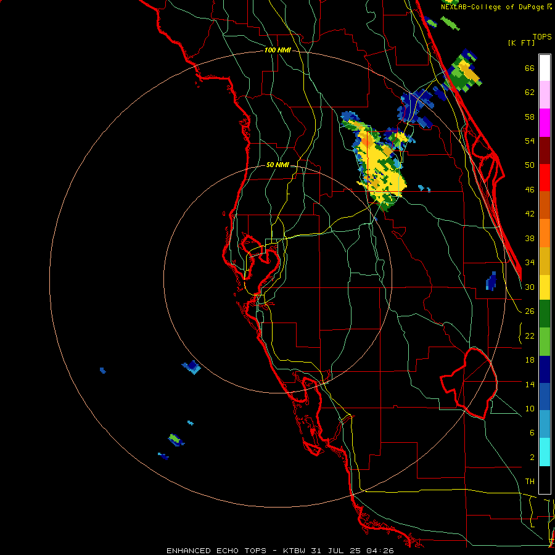Image resolution: width=555 pixels, height=555 pixels.
Task: Click the "50 NMI" range ring label
Action: click(277, 165)
